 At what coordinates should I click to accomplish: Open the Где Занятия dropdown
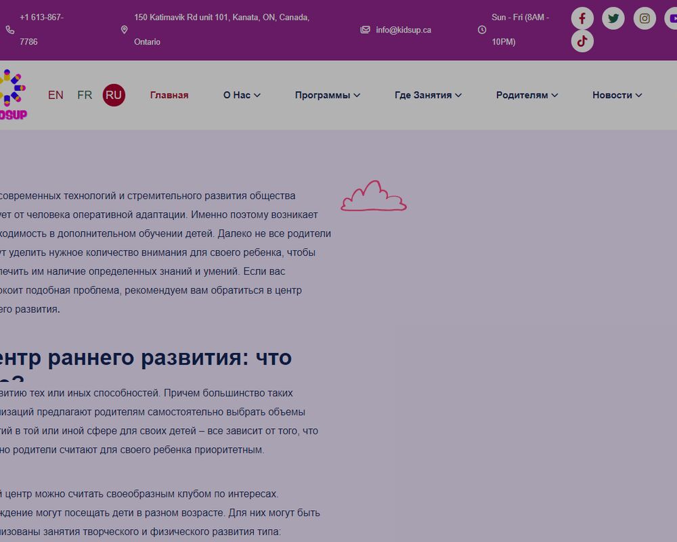tap(428, 95)
